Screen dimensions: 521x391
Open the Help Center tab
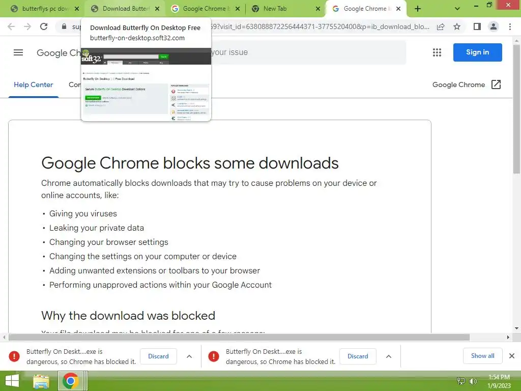[x=33, y=85]
